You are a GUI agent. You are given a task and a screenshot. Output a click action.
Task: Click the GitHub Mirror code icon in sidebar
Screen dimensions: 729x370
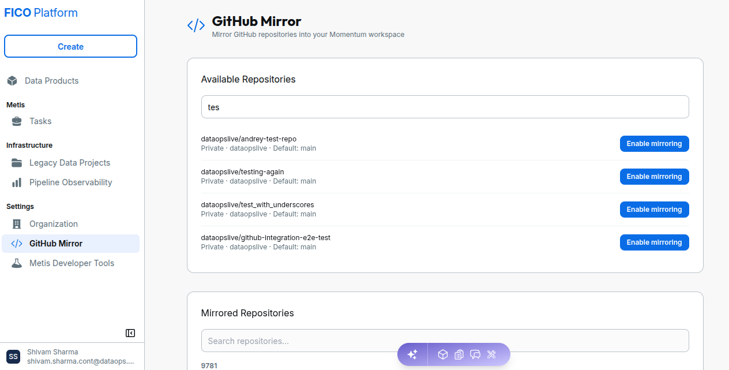tap(17, 244)
